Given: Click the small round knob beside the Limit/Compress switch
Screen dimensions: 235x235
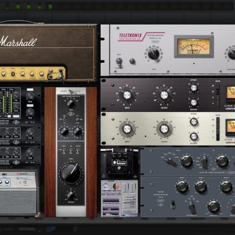Looking at the screenshot, I should [132, 61].
